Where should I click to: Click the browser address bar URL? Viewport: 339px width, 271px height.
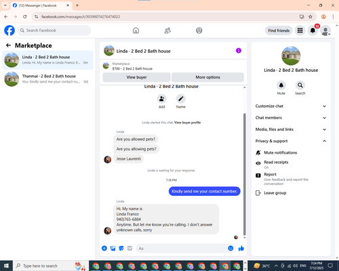click(81, 17)
